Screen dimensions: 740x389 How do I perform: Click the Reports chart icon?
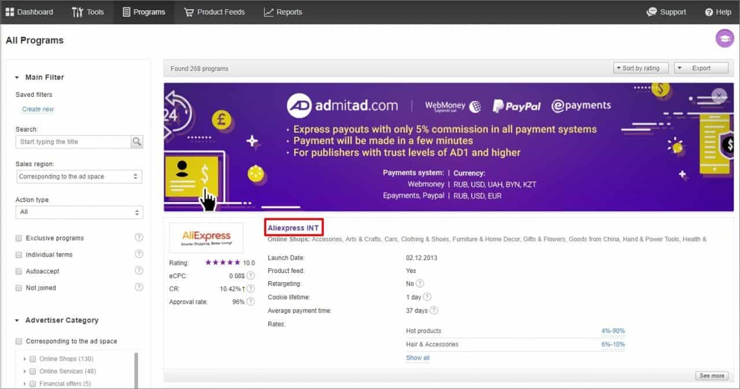pyautogui.click(x=268, y=12)
